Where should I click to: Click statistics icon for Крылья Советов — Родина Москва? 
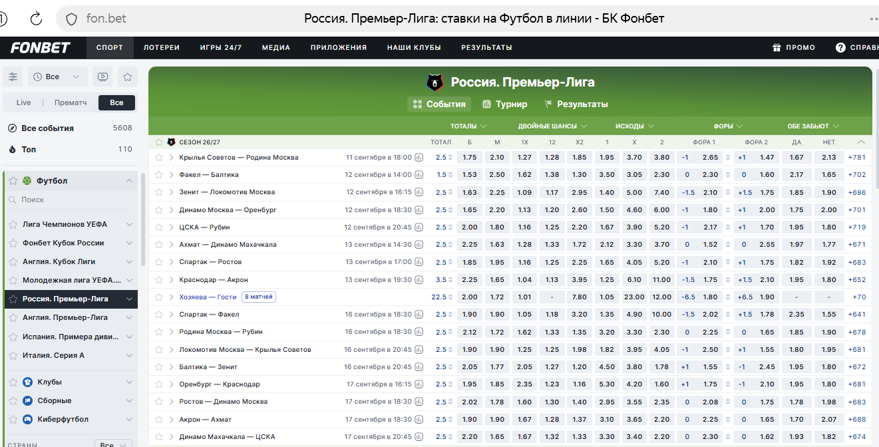tap(419, 158)
